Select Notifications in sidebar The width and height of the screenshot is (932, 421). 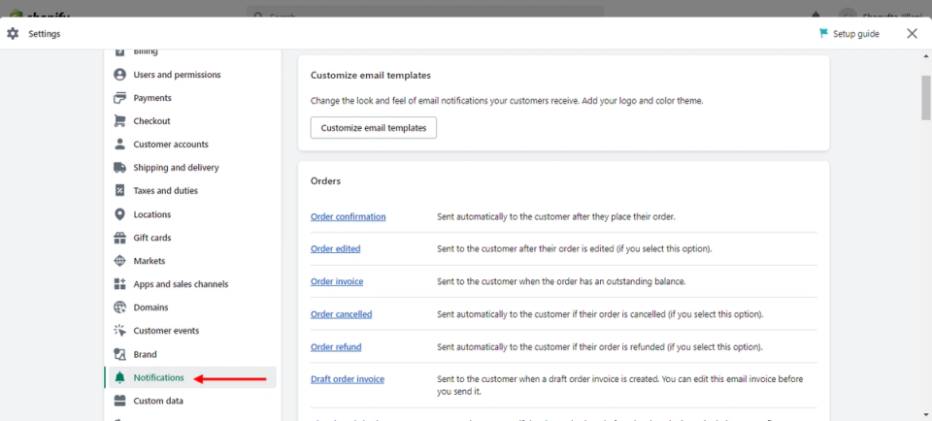coord(190,377)
